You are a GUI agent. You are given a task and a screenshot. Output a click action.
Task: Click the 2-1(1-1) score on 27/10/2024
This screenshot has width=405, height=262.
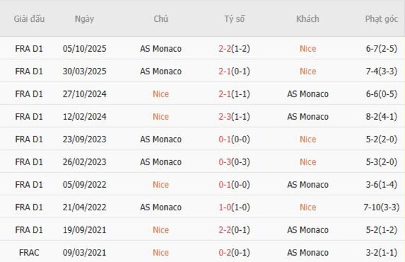point(234,94)
